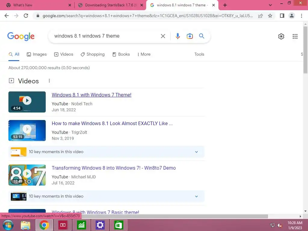Click the Chrome taskbar icon
Screen dimensions: 308x231
44,225
